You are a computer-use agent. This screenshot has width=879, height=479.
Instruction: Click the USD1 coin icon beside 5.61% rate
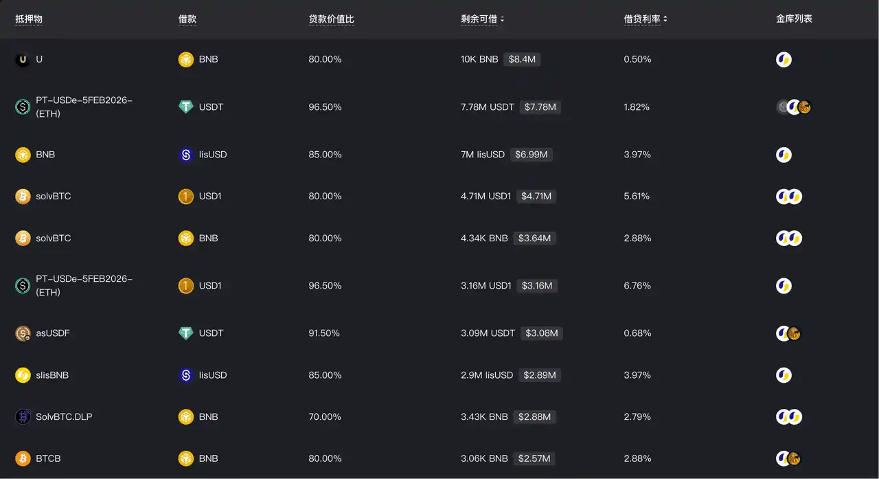click(x=186, y=197)
